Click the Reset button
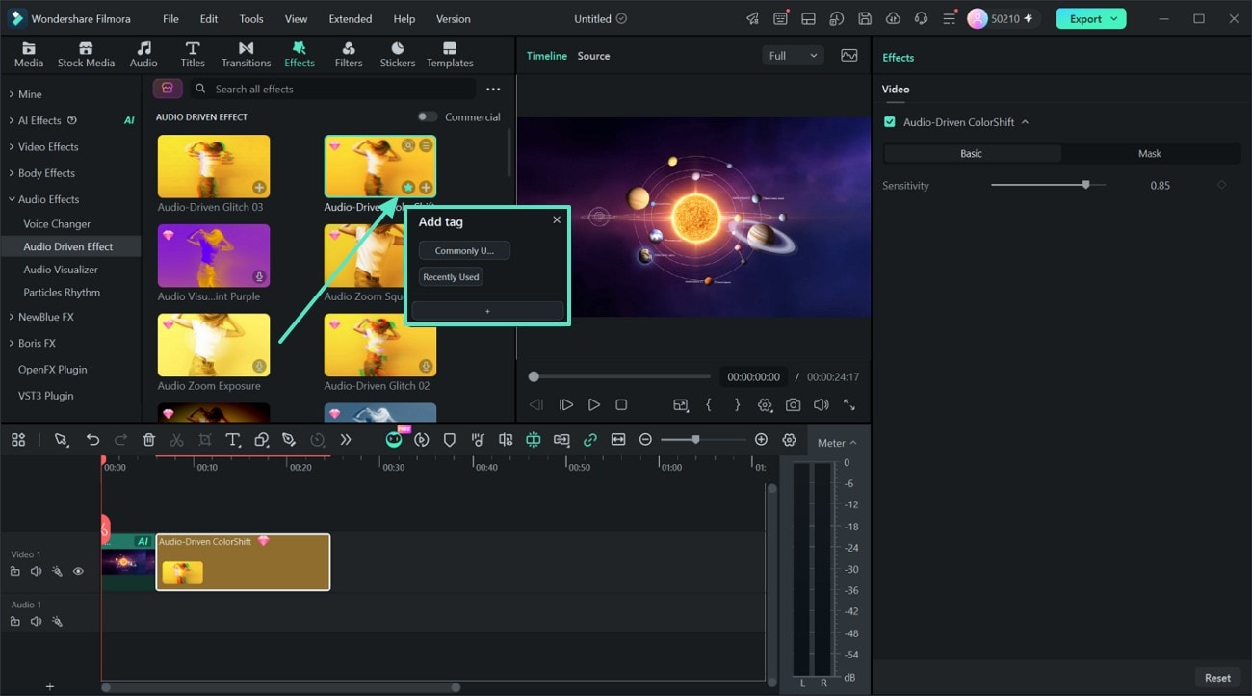This screenshot has height=696, width=1252. click(x=1217, y=678)
